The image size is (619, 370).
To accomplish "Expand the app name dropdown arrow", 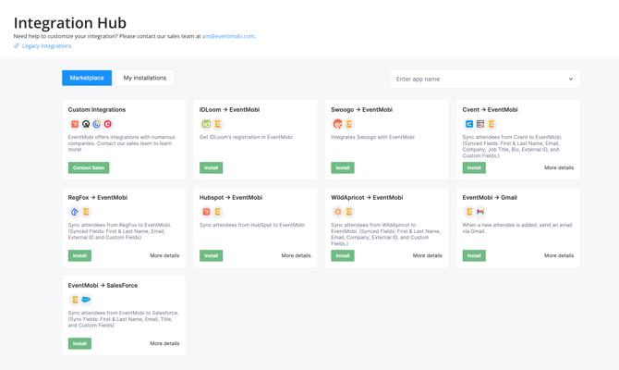I will point(570,80).
